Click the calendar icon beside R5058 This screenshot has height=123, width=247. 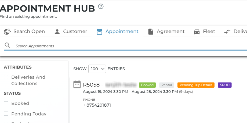point(77,84)
